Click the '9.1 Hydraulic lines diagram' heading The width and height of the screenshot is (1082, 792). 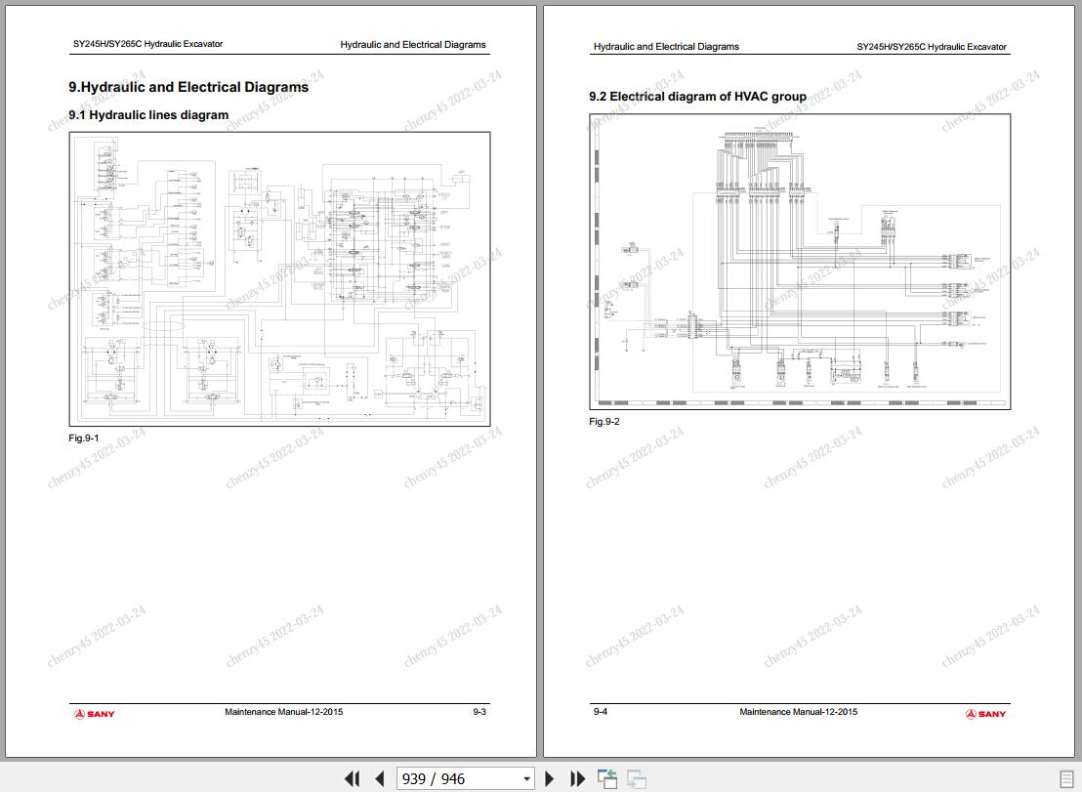(148, 115)
